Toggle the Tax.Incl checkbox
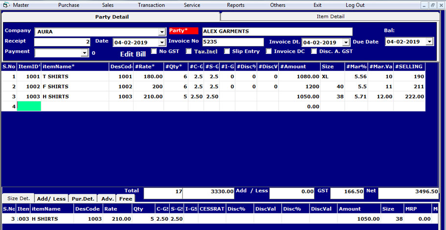The height and width of the screenshot is (230, 446). (x=189, y=51)
